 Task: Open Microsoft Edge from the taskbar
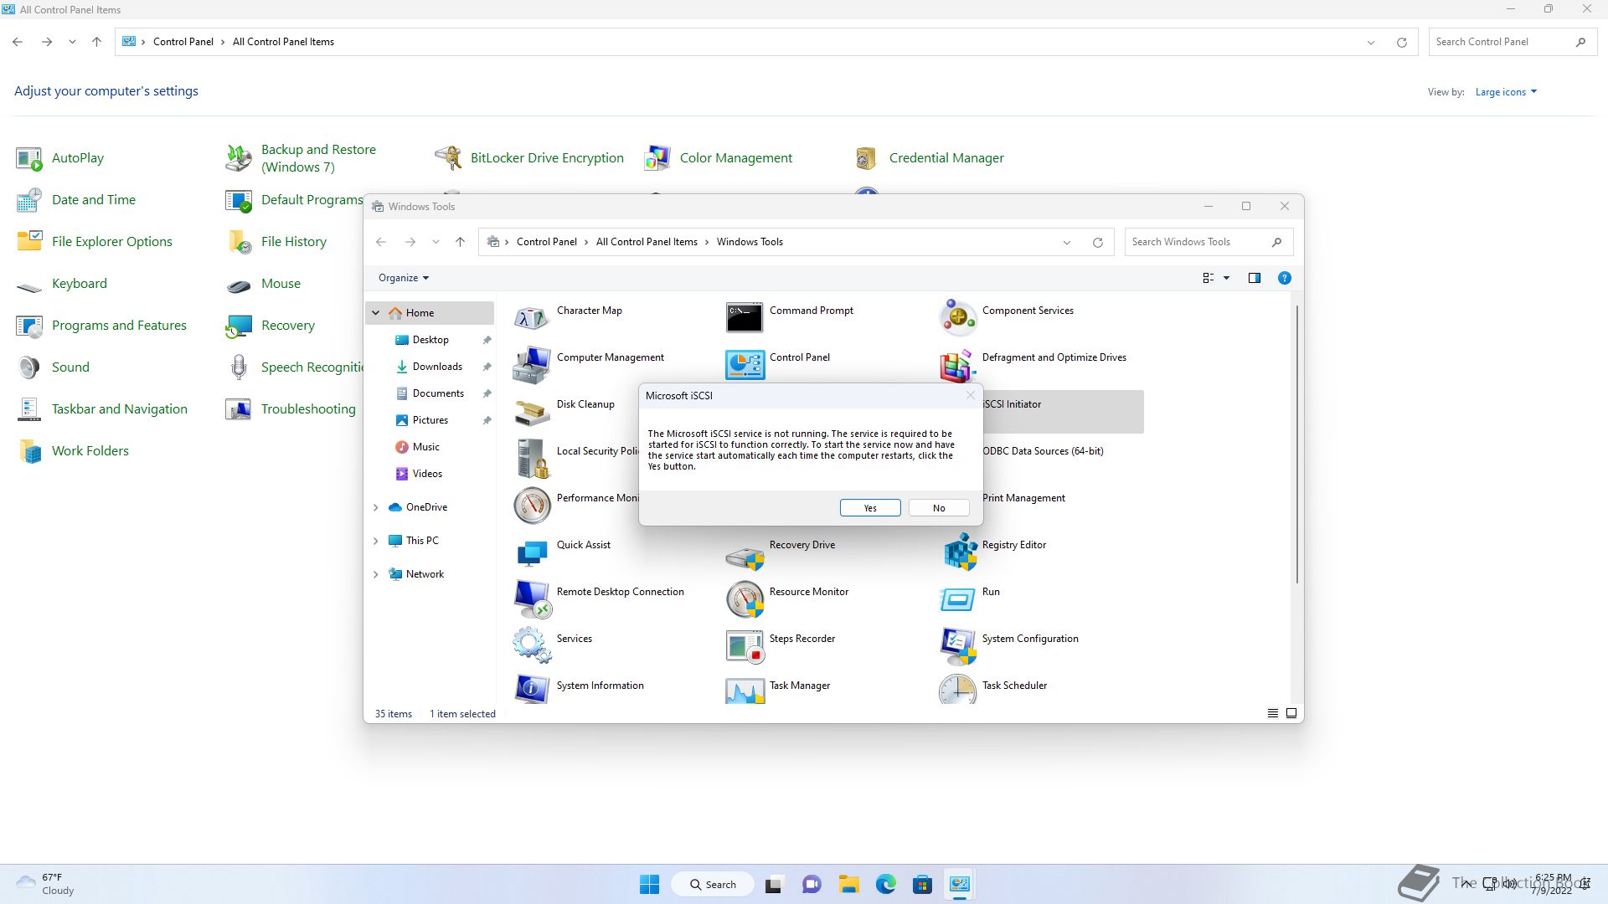[885, 884]
